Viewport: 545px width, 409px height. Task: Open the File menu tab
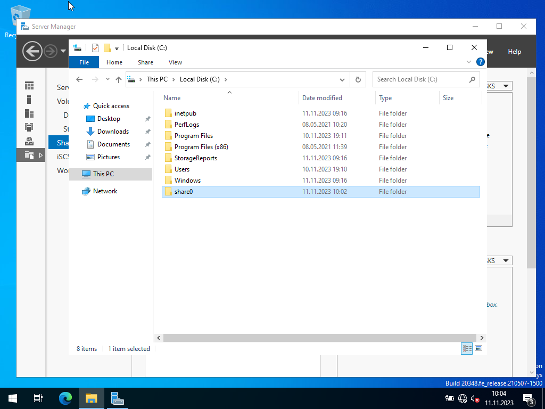pos(84,62)
